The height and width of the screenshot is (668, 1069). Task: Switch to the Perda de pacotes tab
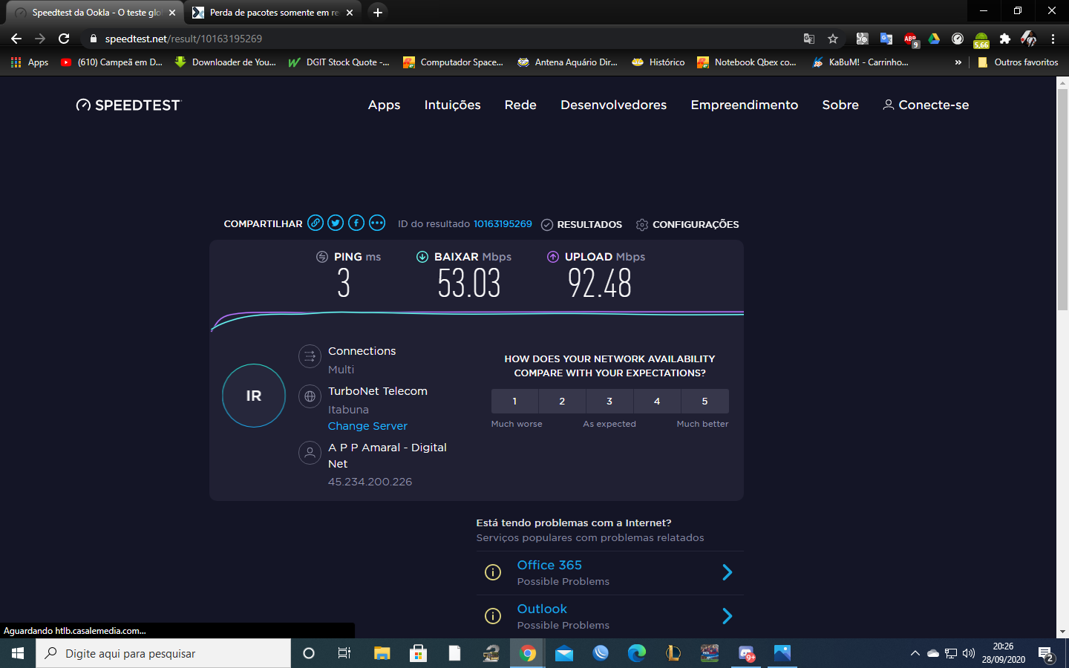(272, 13)
